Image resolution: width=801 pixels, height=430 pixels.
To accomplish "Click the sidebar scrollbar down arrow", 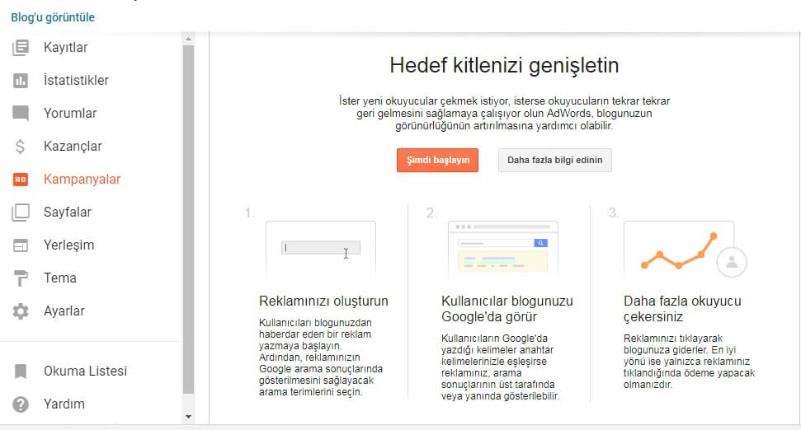I will (x=189, y=417).
